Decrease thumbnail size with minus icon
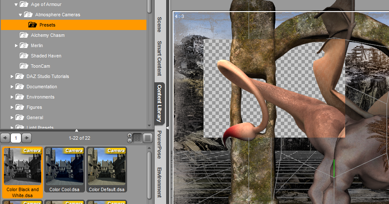Screen dimensions: 389x204 pyautogui.click(x=130, y=141)
